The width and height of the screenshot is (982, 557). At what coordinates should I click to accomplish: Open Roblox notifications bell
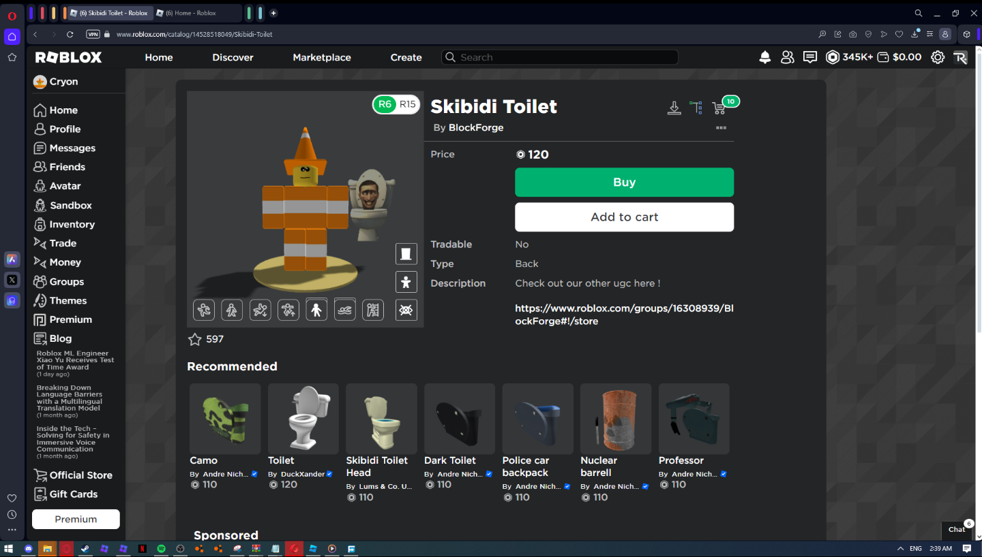point(764,57)
